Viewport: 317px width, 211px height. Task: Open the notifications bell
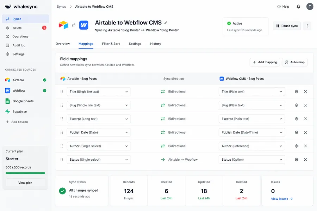click(298, 7)
